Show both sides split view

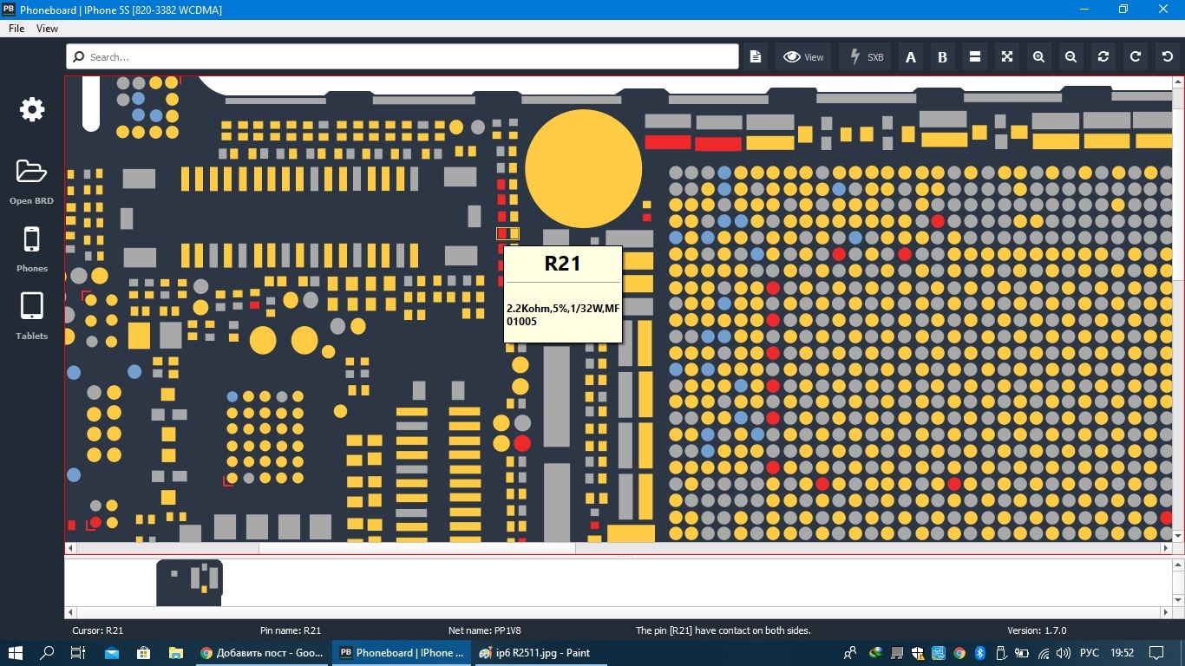coord(975,57)
